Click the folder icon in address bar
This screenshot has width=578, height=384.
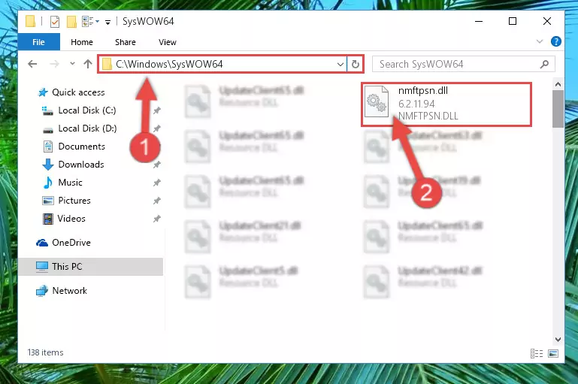pos(107,65)
